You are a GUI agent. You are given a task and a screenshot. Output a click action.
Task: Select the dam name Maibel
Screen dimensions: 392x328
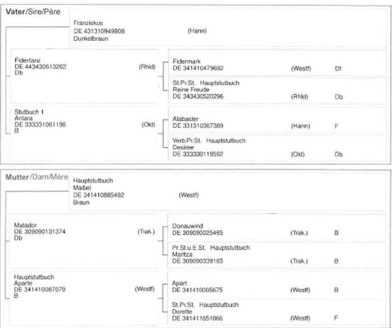[x=80, y=187]
